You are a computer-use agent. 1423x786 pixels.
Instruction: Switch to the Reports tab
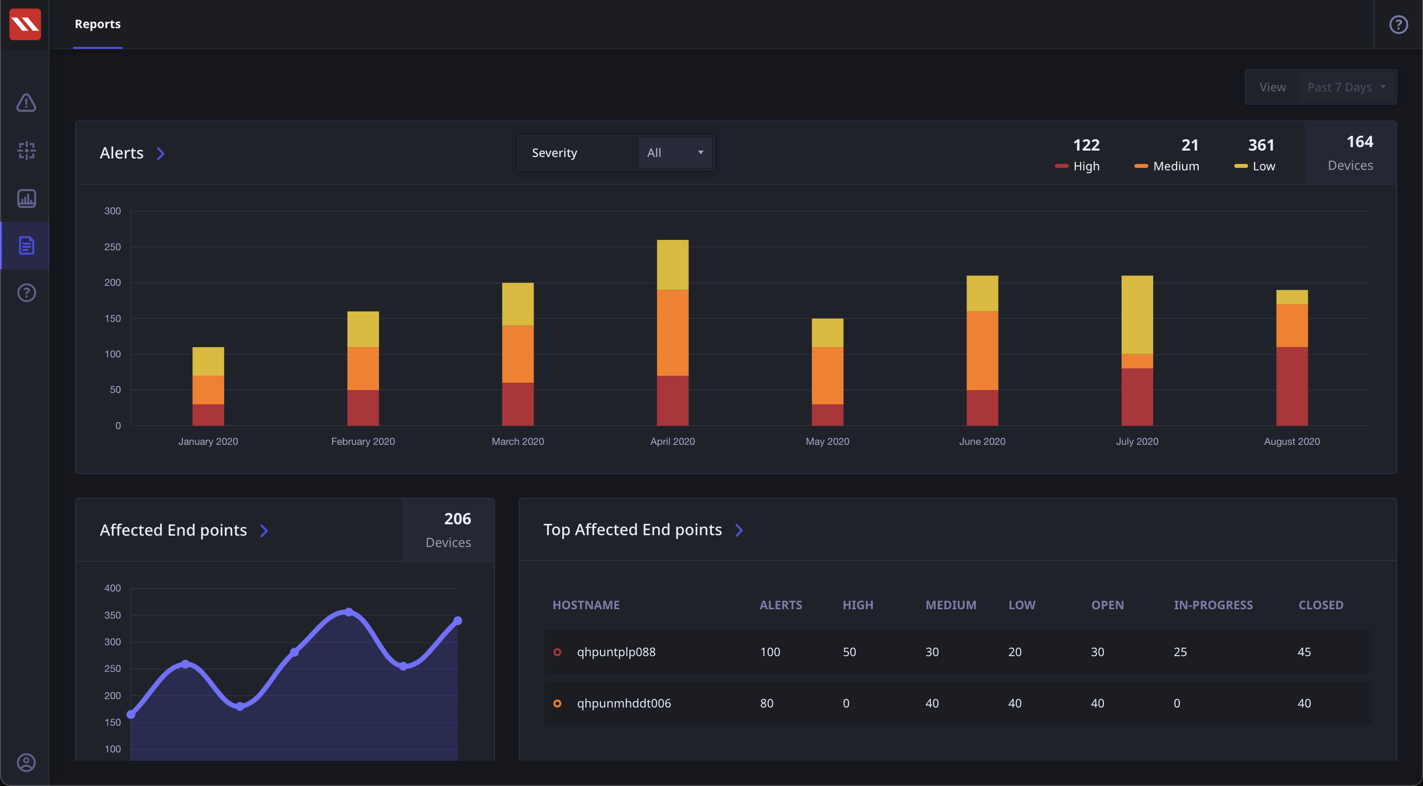tap(98, 24)
